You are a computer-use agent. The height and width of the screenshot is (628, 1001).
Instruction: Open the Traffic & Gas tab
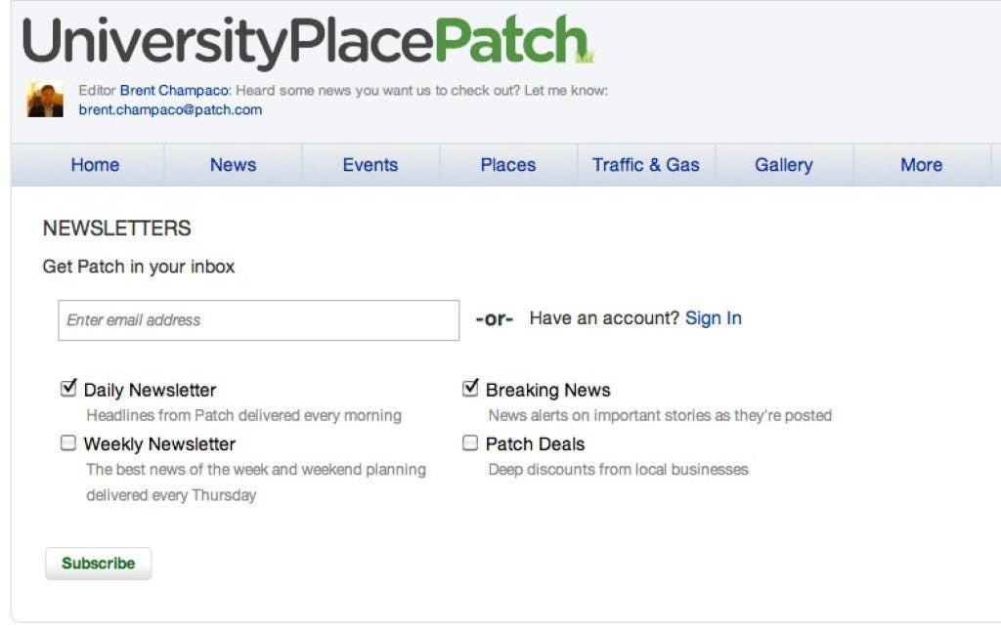click(x=646, y=165)
